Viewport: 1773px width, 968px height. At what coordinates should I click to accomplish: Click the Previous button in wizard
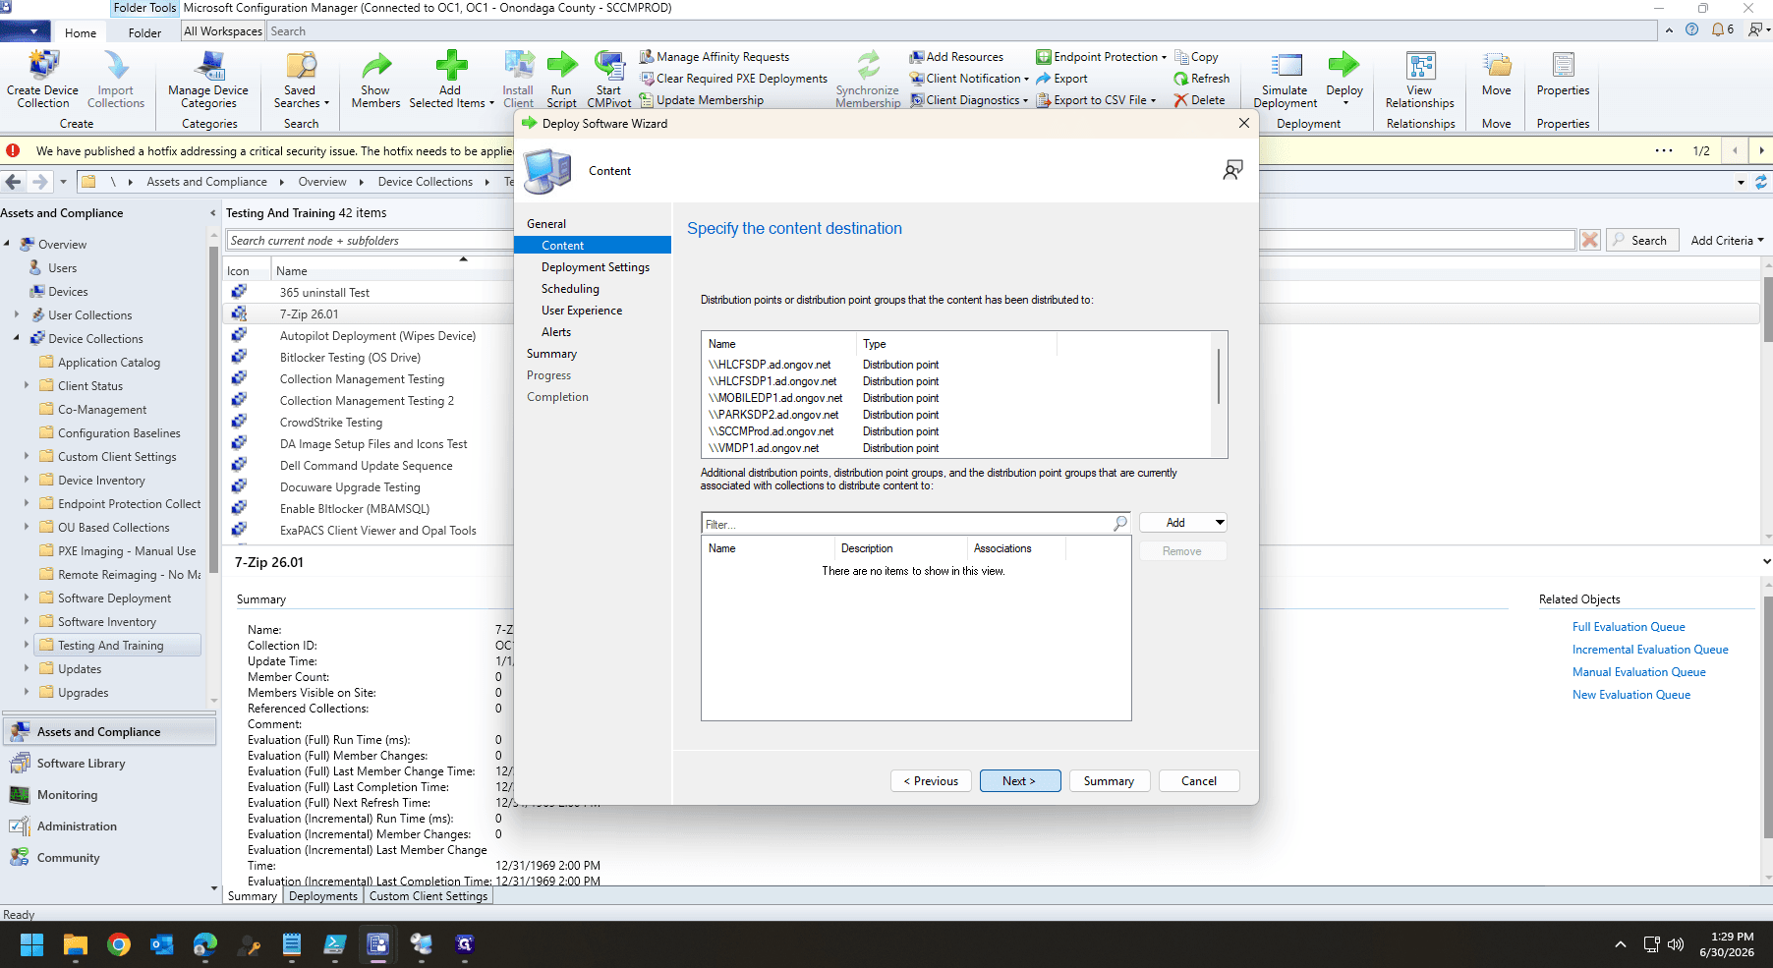[x=931, y=780]
